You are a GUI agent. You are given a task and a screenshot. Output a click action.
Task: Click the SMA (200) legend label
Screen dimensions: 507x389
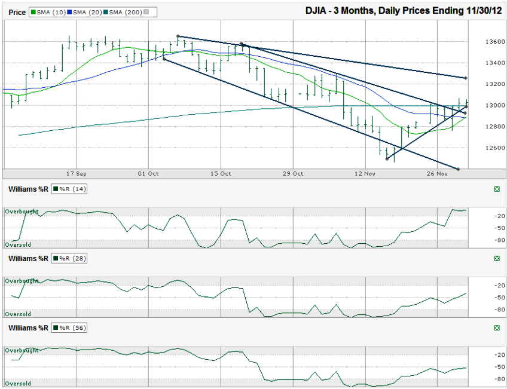pos(126,13)
